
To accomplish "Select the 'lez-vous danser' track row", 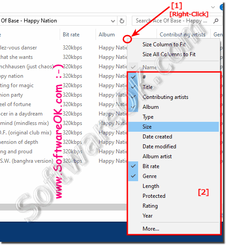I will pyautogui.click(x=18, y=48).
